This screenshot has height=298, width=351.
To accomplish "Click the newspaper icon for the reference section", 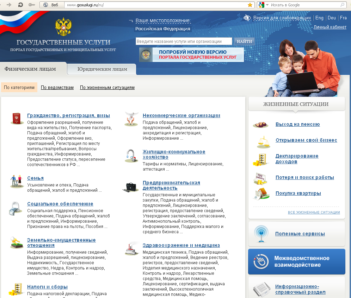I will (x=262, y=289).
